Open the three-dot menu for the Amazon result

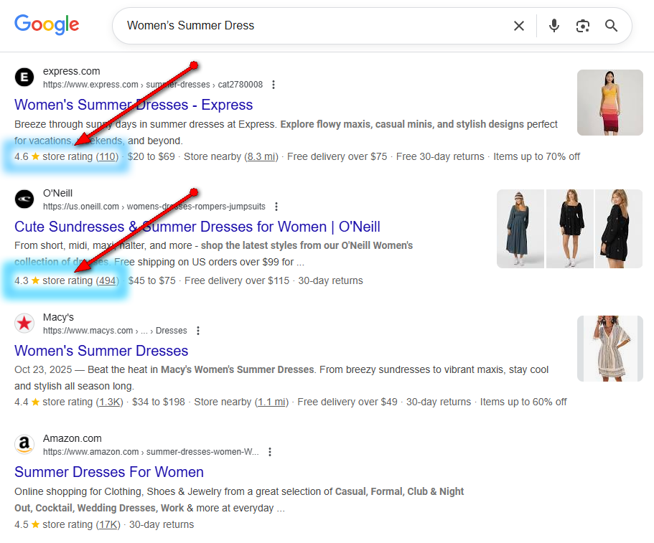270,451
